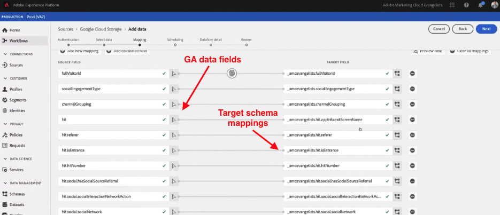This screenshot has height=215, width=500.
Task: Open schema picker for exitScreenName target
Action: point(397,120)
